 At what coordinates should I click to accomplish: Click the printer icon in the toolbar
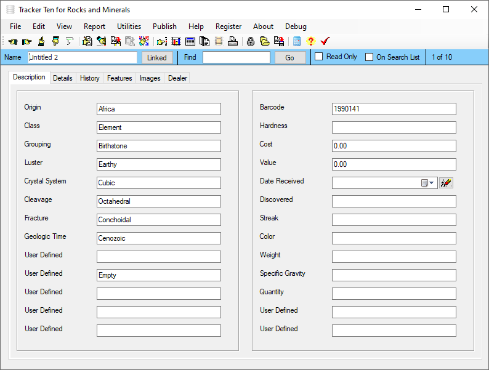[232, 42]
